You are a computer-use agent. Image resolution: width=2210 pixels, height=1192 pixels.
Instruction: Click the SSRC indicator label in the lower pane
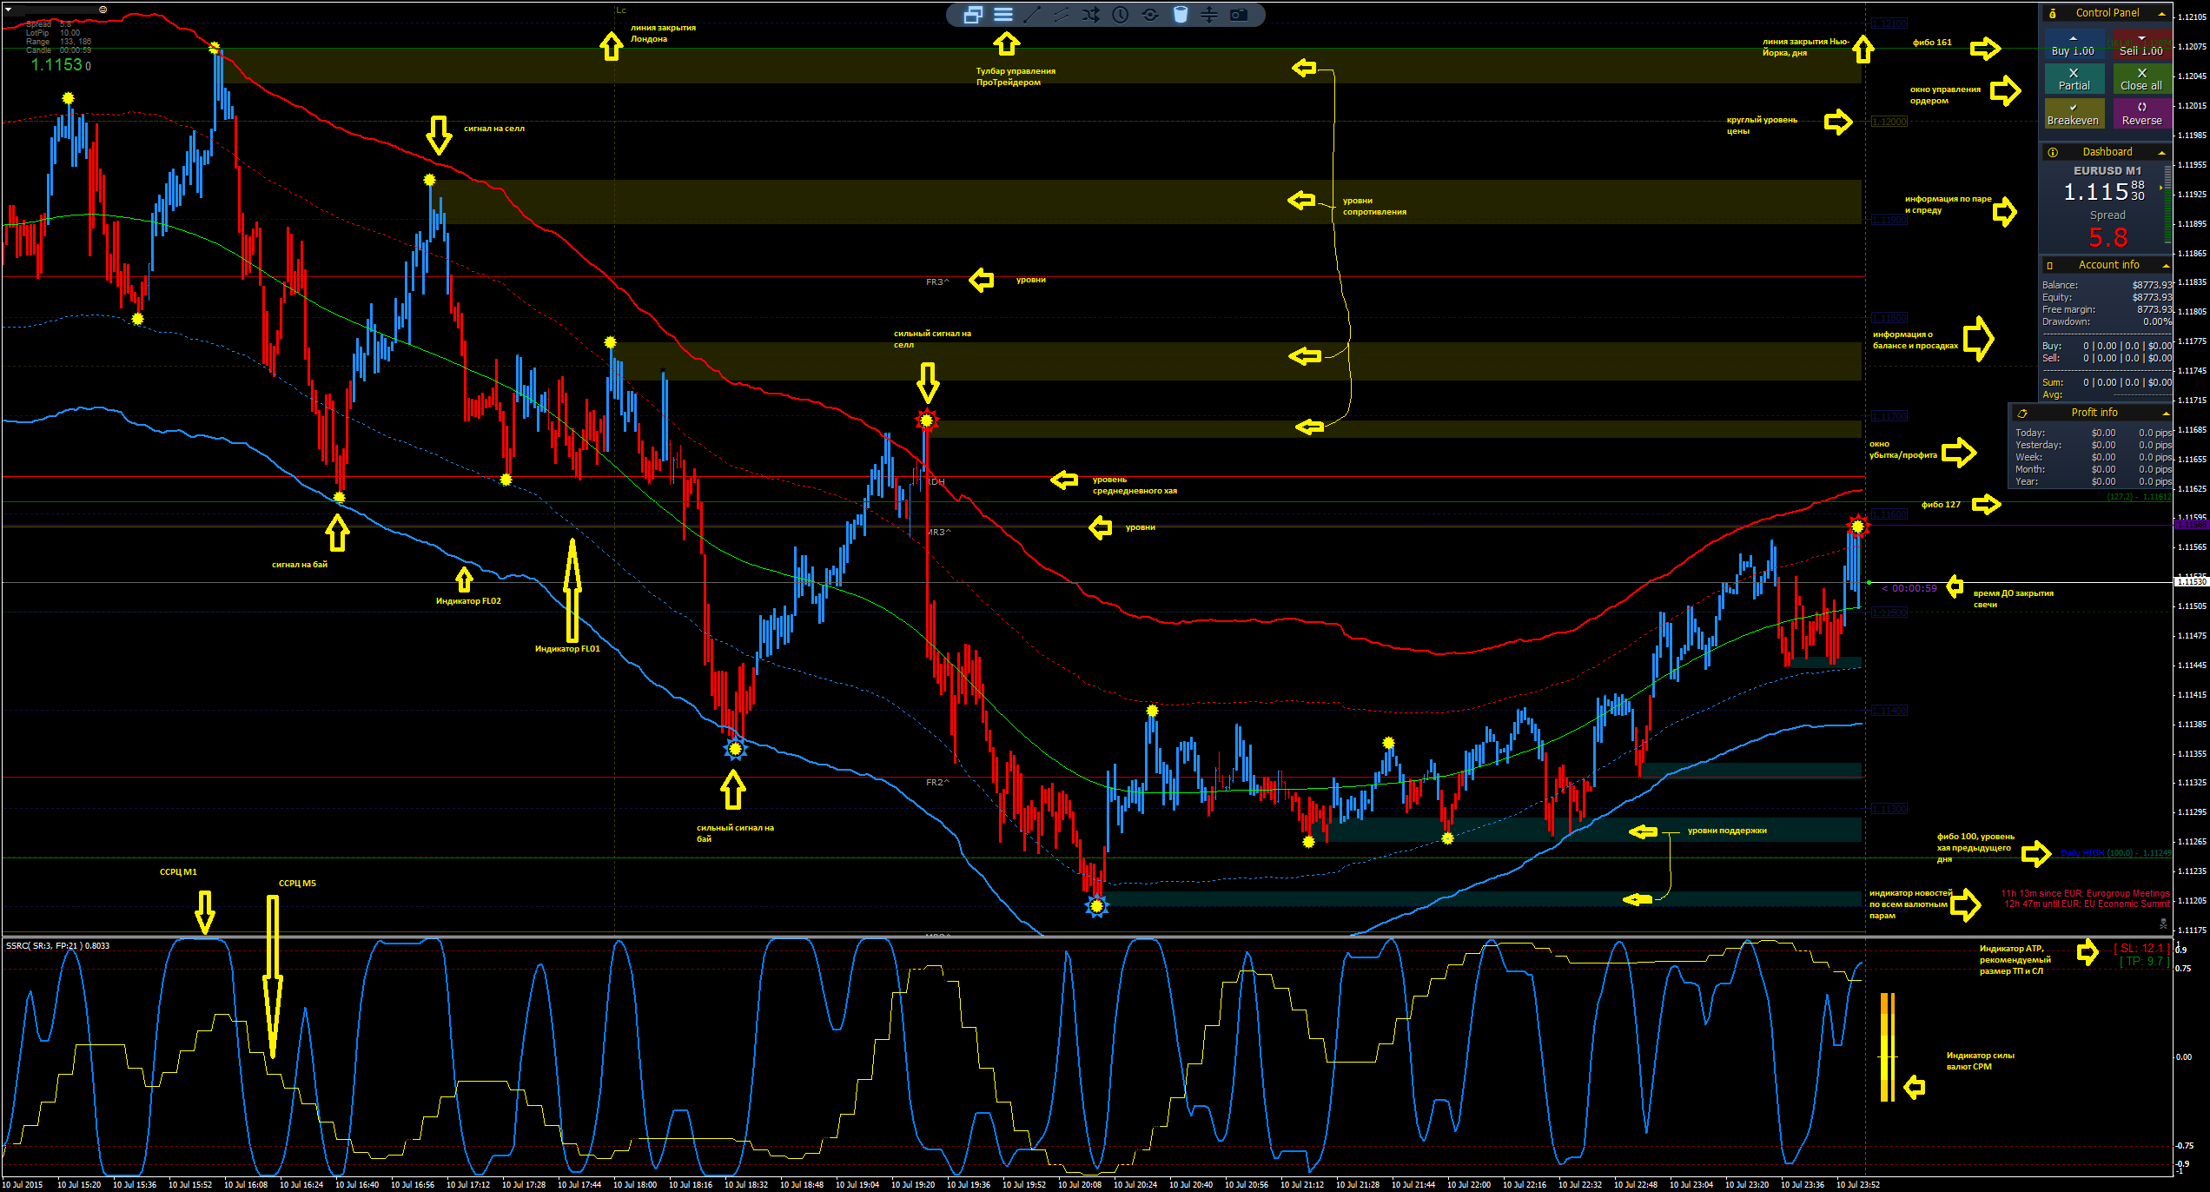coord(57,945)
